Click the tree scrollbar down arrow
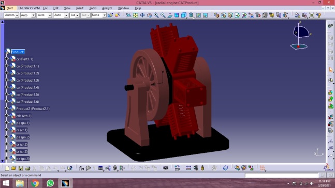 3,161
